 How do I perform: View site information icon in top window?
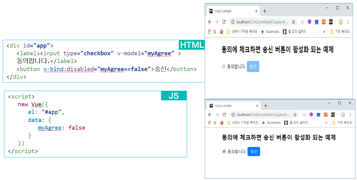(233, 22)
